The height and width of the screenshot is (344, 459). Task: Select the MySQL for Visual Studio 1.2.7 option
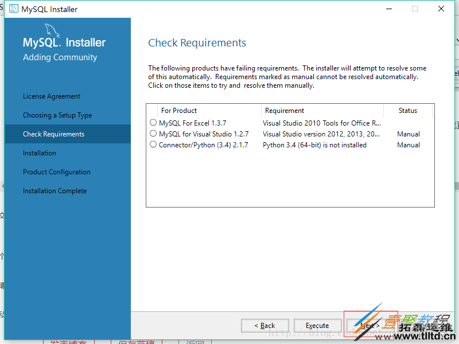[152, 134]
